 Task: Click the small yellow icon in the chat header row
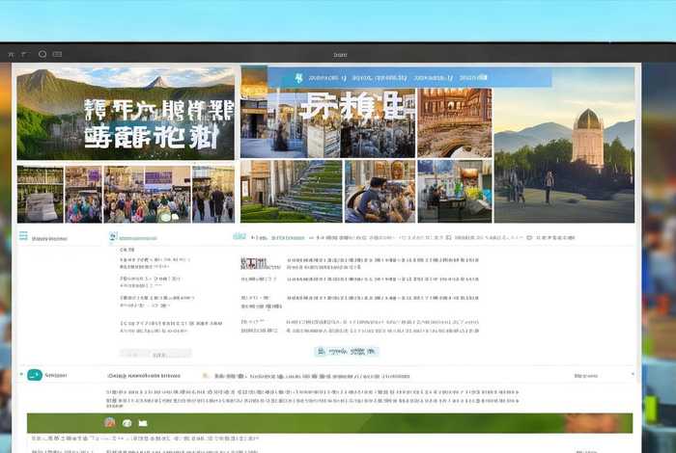206,376
